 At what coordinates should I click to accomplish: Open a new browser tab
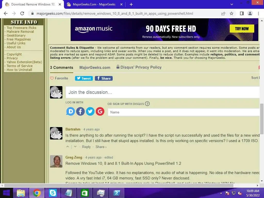(131, 4)
